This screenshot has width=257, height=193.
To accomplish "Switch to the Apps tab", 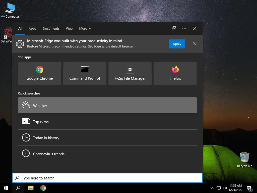I will 32,29.
